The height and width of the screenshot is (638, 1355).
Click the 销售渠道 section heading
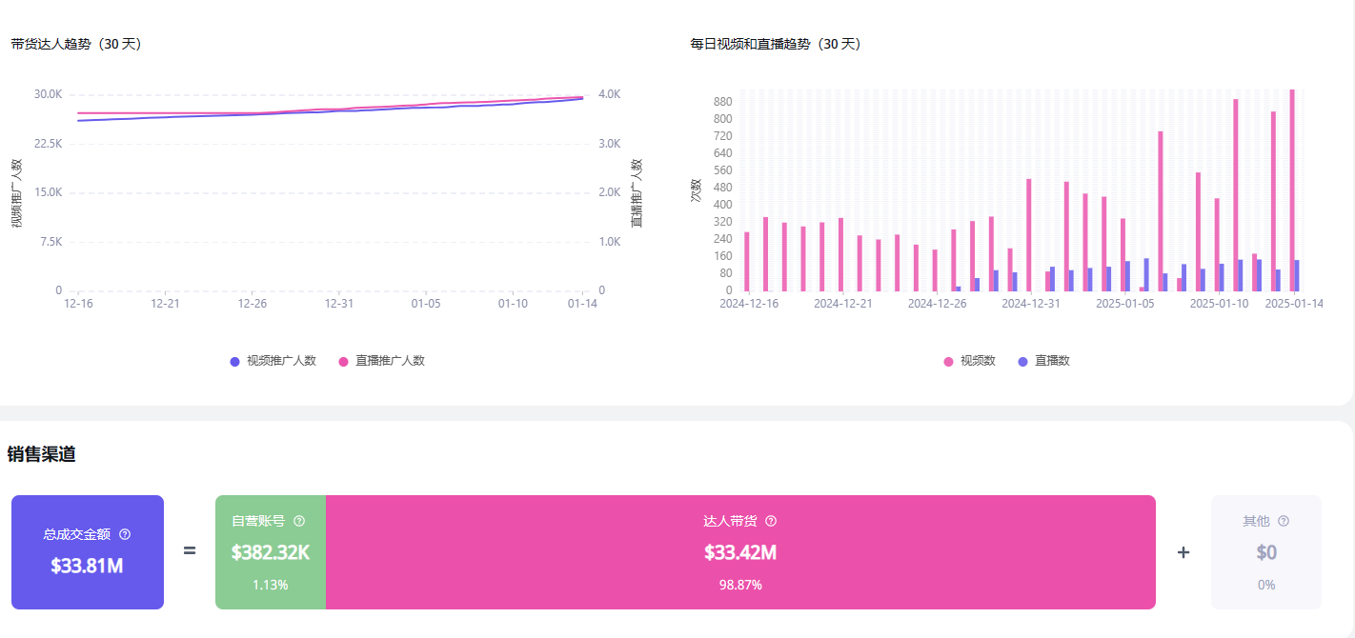coord(42,454)
